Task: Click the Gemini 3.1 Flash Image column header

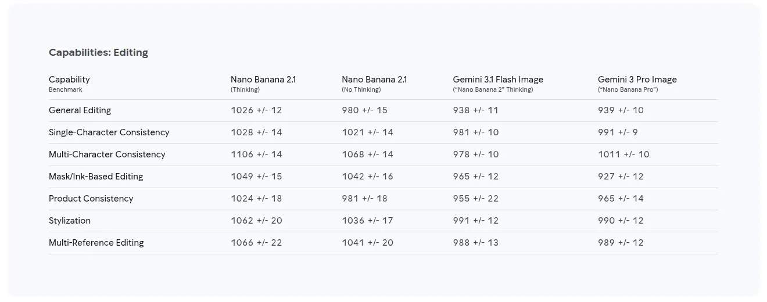Action: [x=498, y=84]
